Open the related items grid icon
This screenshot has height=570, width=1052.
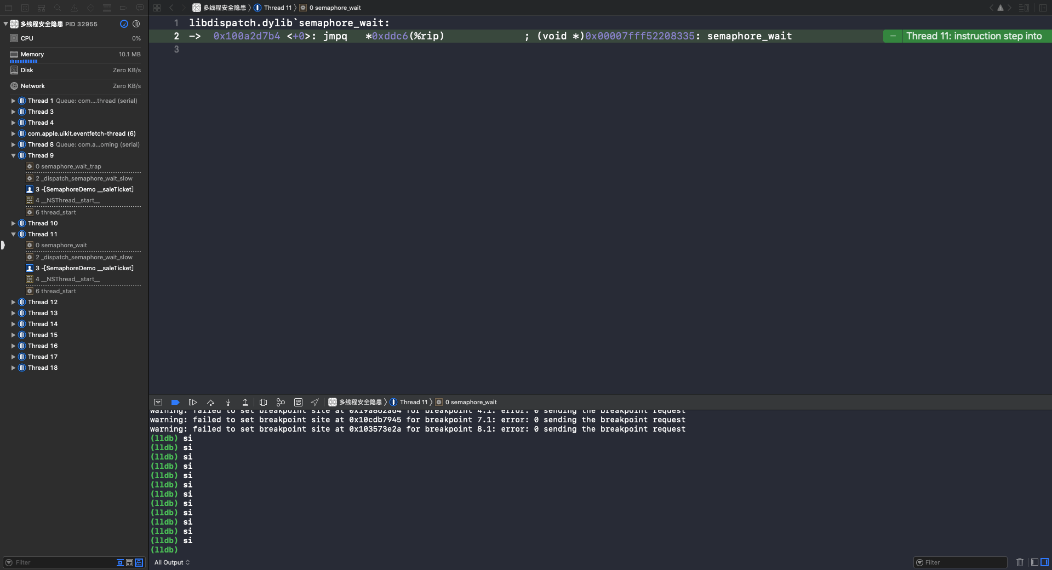pyautogui.click(x=157, y=8)
